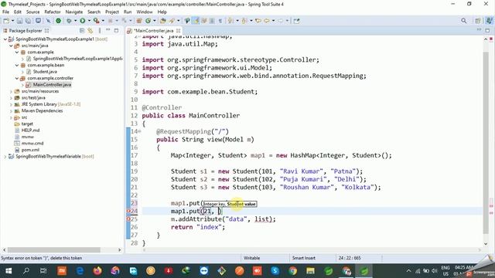This screenshot has height=278, width=495.
Task: Select the MainController.java editor tab
Action: (154, 31)
